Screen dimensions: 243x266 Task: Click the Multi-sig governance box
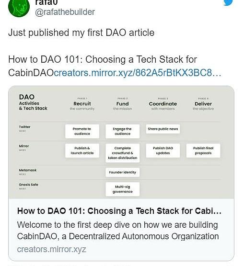coord(123,189)
